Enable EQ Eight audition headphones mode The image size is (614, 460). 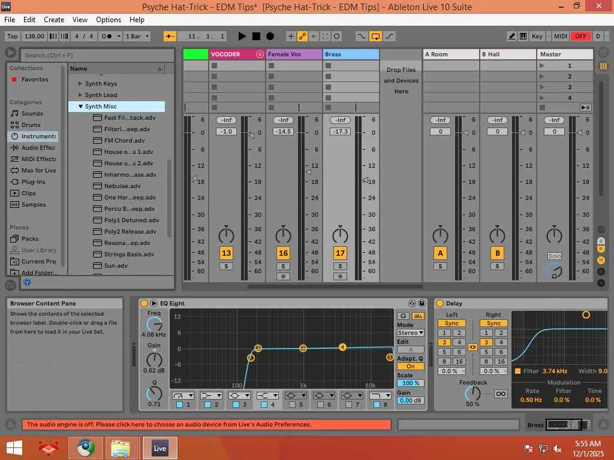[403, 316]
